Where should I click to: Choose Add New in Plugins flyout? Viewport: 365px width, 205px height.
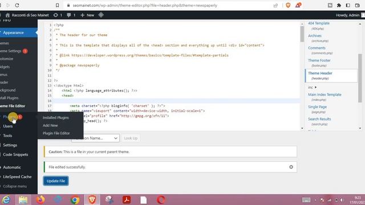50,125
